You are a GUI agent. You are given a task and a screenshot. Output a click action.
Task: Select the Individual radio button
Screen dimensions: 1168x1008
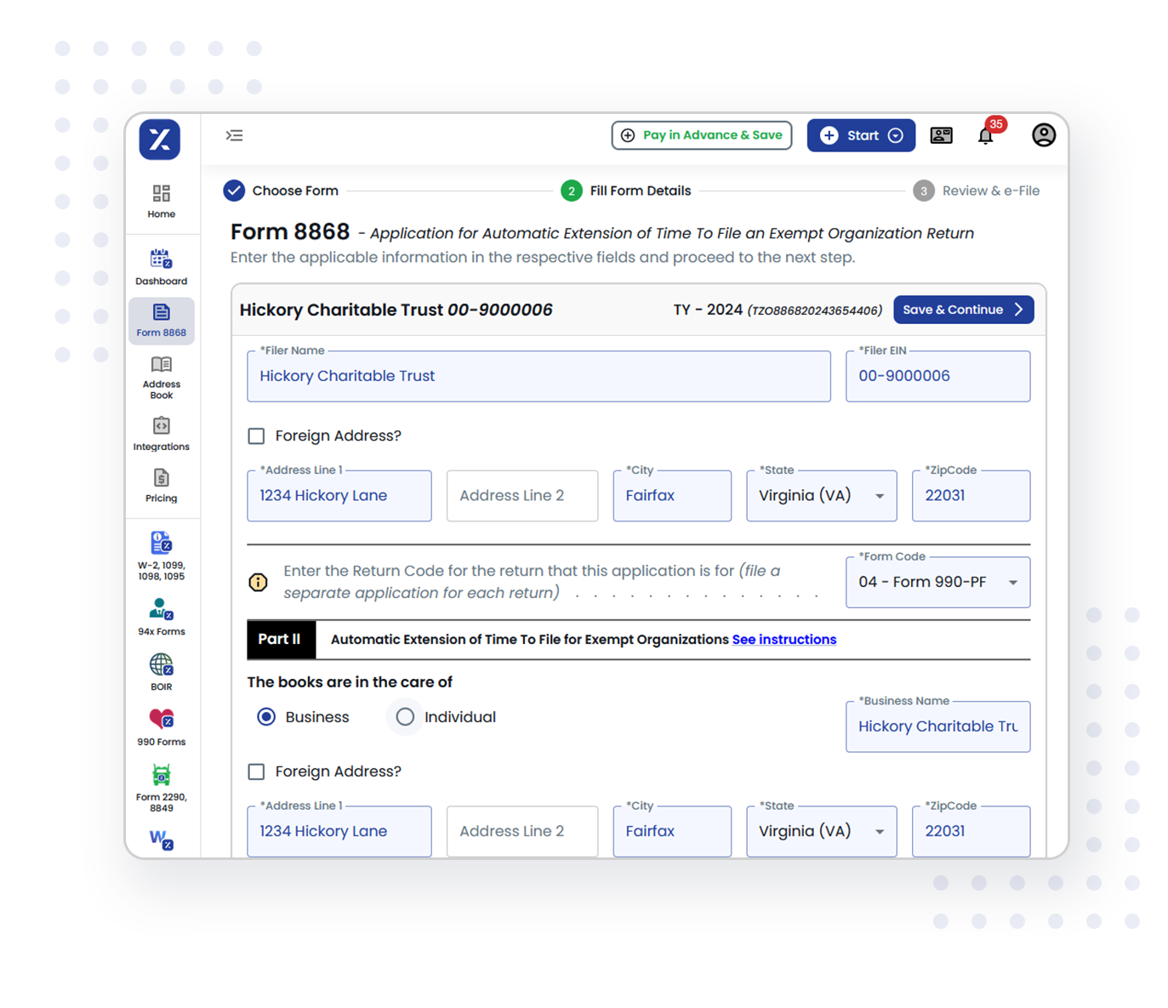point(405,716)
